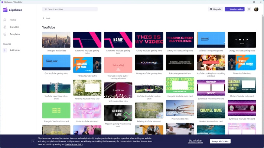Viewport: 264px width, 148px height.
Task: Open Grid YouTube gaming outro thumbnail
Action: click(x=211, y=40)
